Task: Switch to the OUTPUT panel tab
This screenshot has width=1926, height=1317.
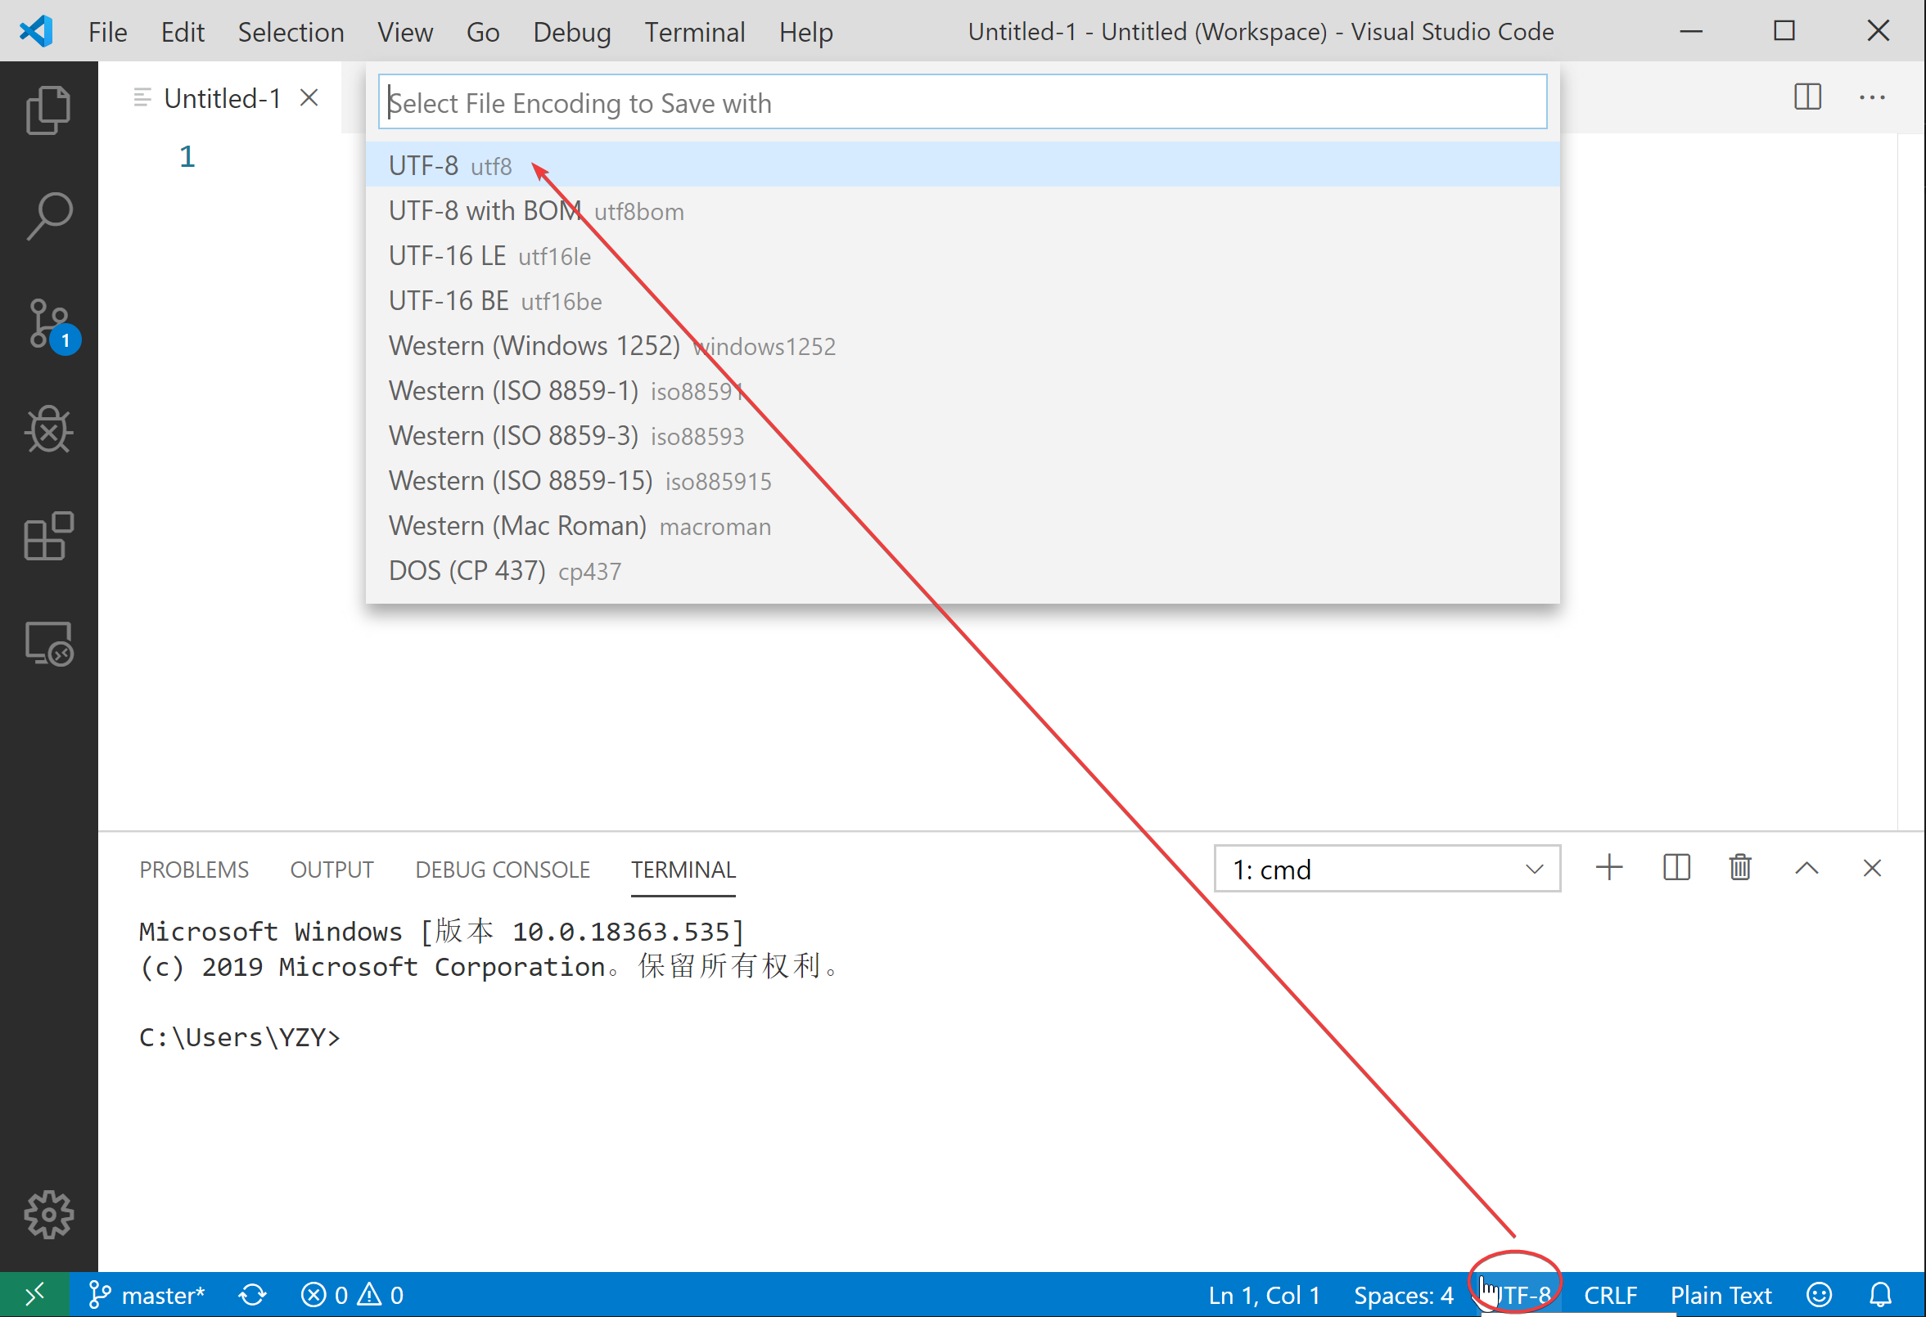Action: click(332, 869)
